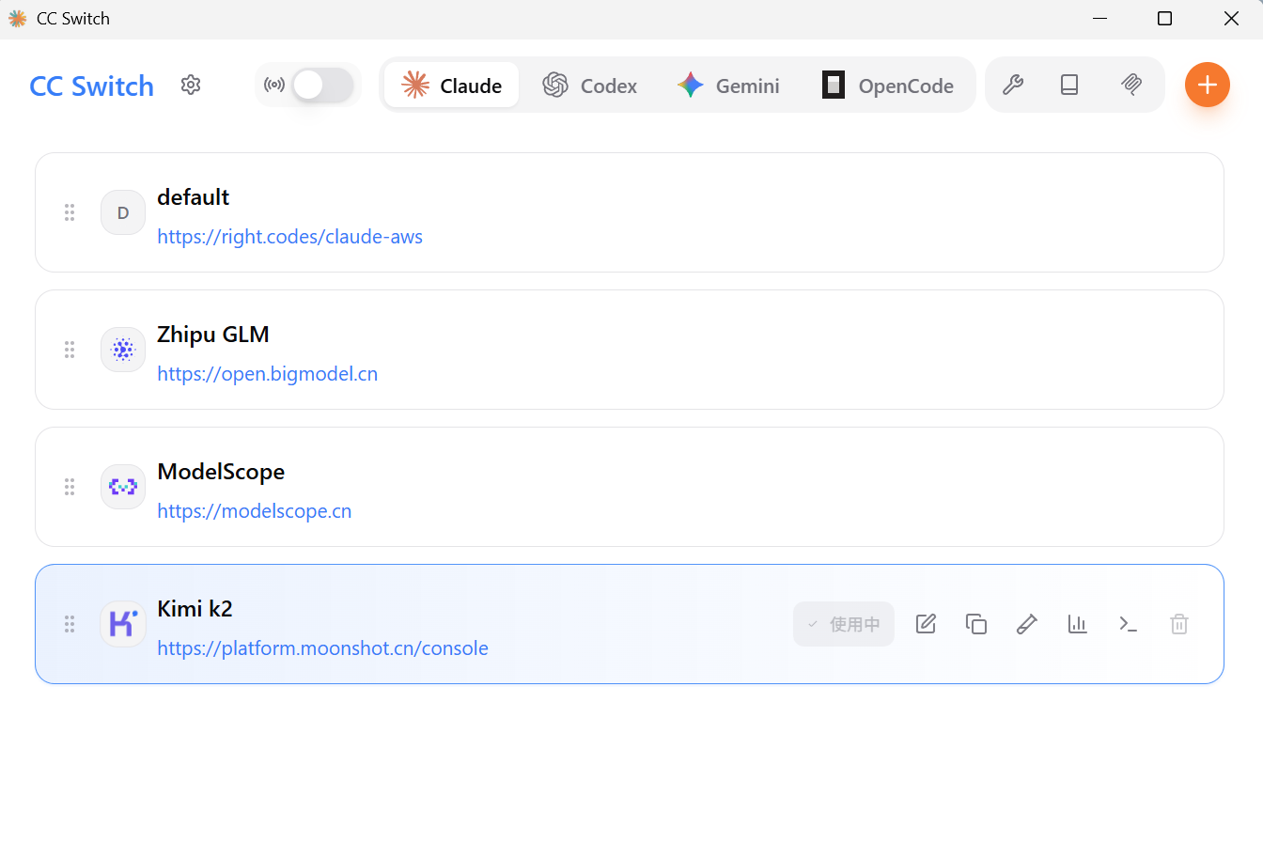Select the default provider name
Image resolution: width=1263 pixels, height=858 pixels.
(x=194, y=197)
